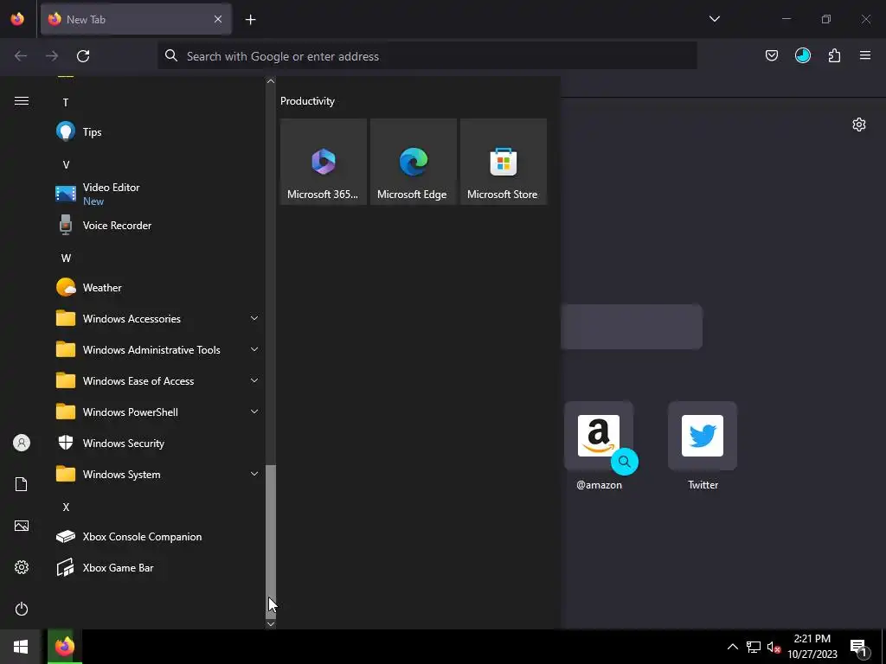Expand Windows Accessories folder
Viewport: 886px width, 664px height.
pos(157,319)
